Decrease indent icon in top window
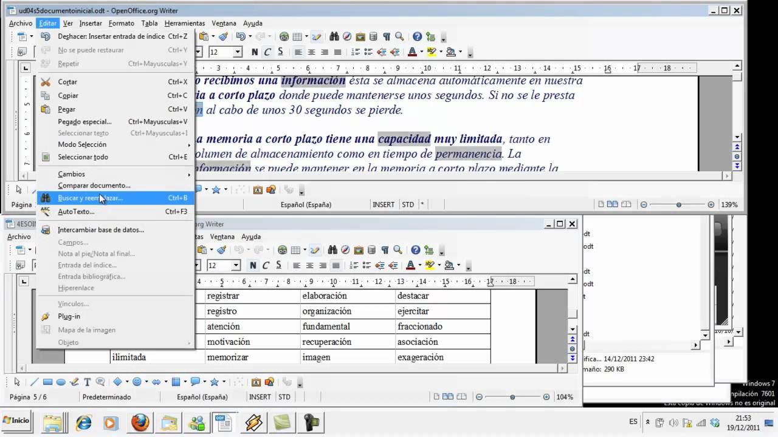Viewport: 778px width, 437px height. pyautogui.click(x=382, y=52)
